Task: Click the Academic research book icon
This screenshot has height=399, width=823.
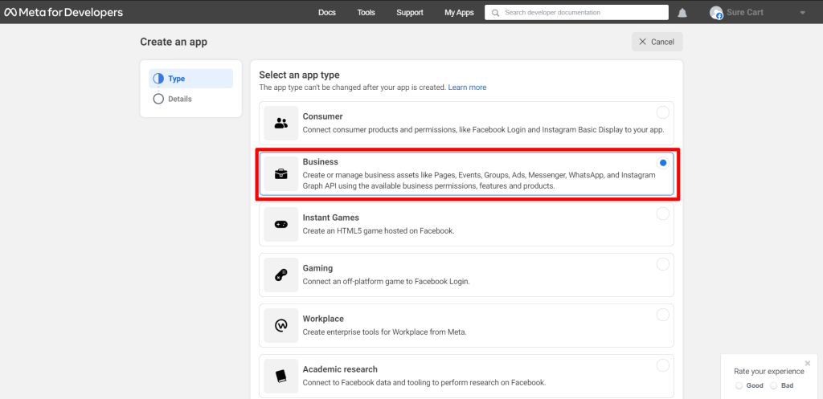Action: [280, 376]
